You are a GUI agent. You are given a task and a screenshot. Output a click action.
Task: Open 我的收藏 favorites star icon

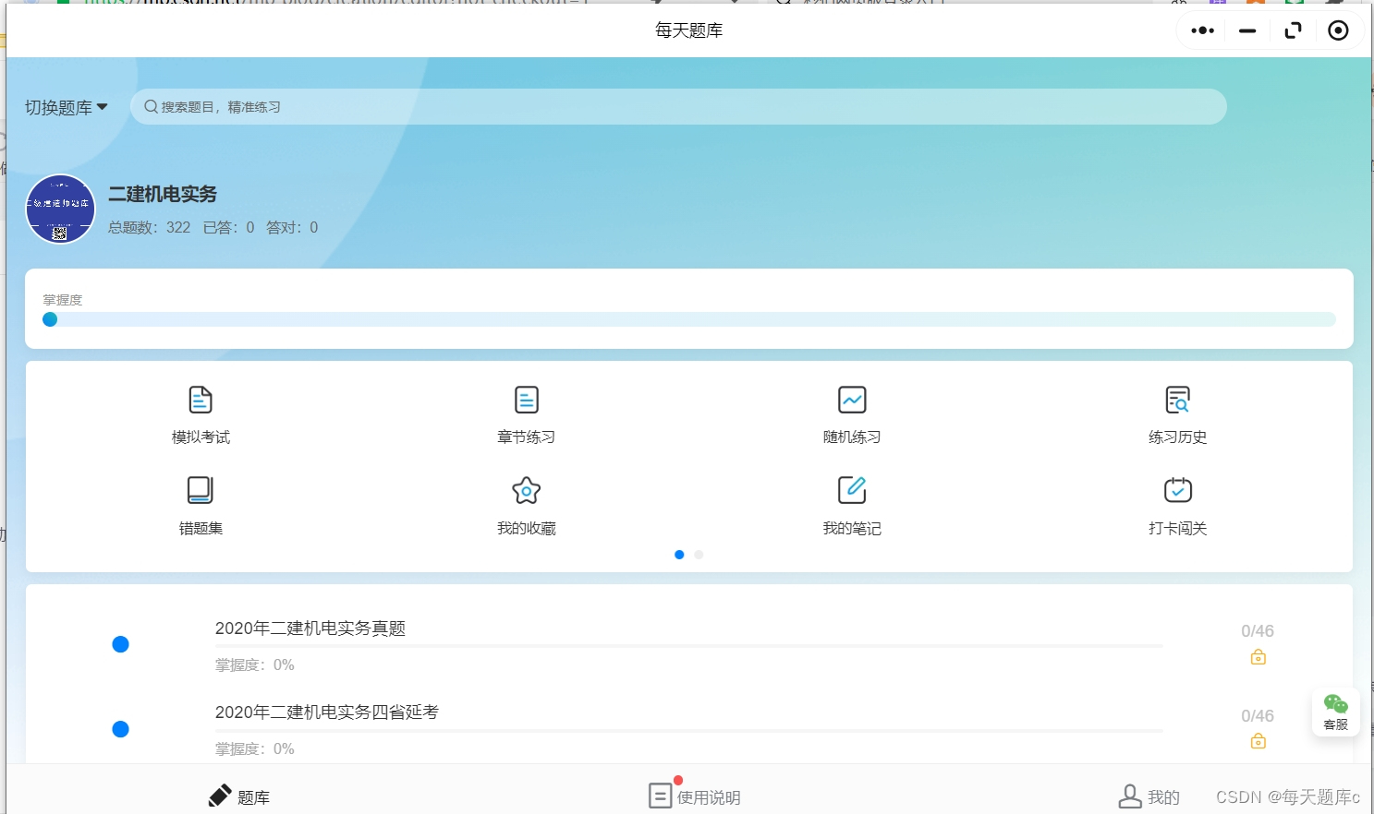point(527,490)
